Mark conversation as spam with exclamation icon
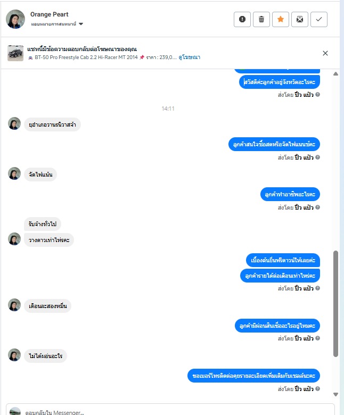The width and height of the screenshot is (344, 415). [x=242, y=19]
